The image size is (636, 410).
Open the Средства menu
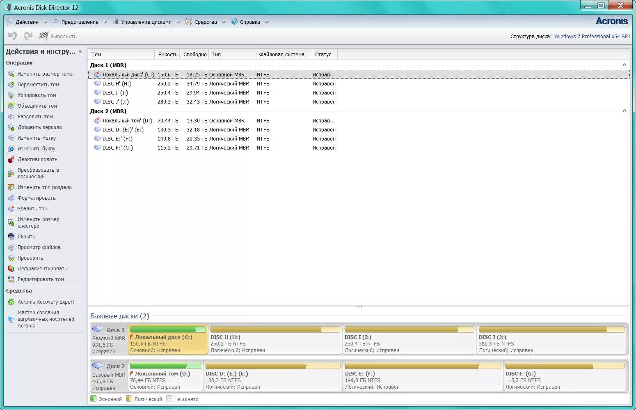[x=206, y=22]
